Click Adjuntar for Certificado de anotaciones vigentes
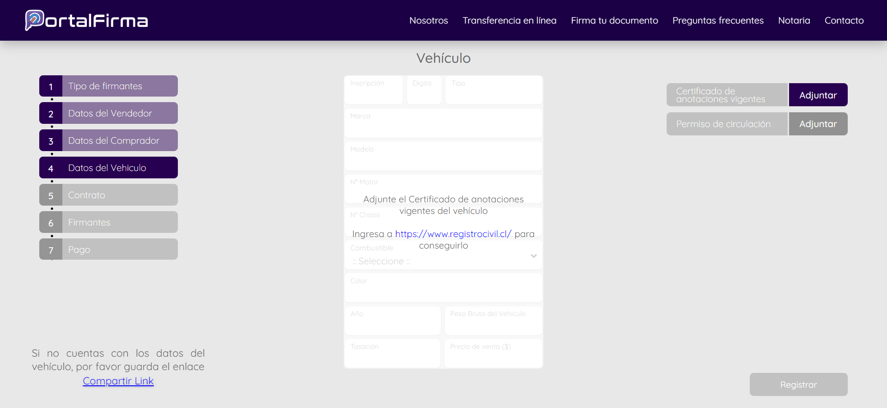This screenshot has height=408, width=887. pyautogui.click(x=818, y=95)
